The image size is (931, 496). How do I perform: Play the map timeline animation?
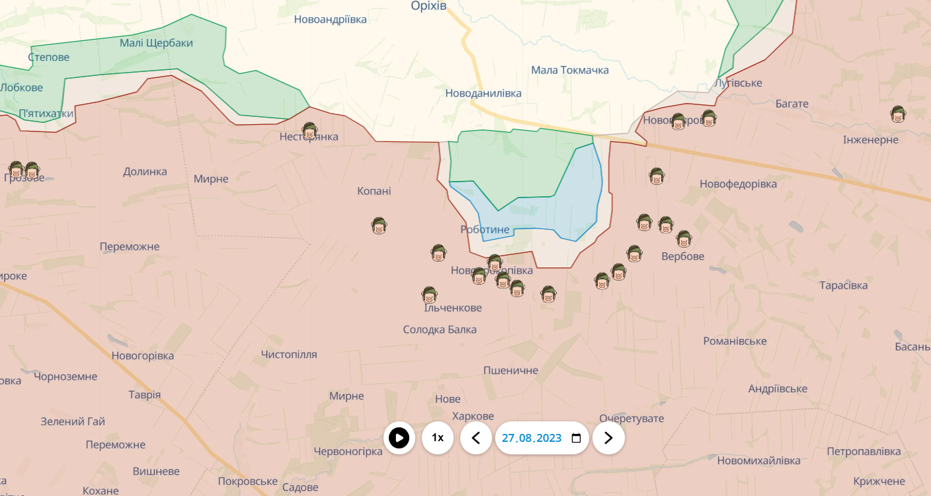coord(399,438)
